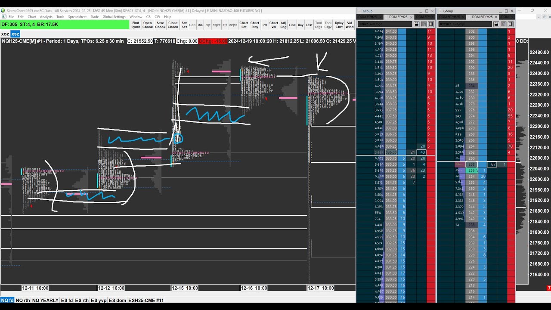
Task: Switch to ES fd chart tab
Action: pos(67,300)
